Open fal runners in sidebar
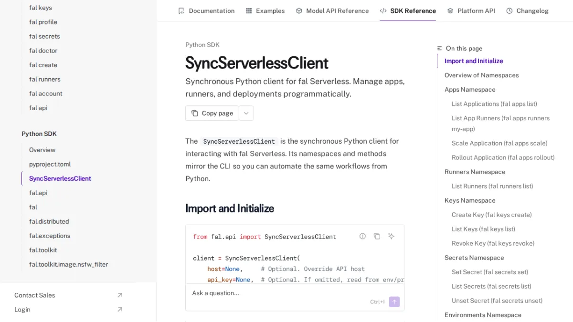Image resolution: width=573 pixels, height=322 pixels. 44,79
